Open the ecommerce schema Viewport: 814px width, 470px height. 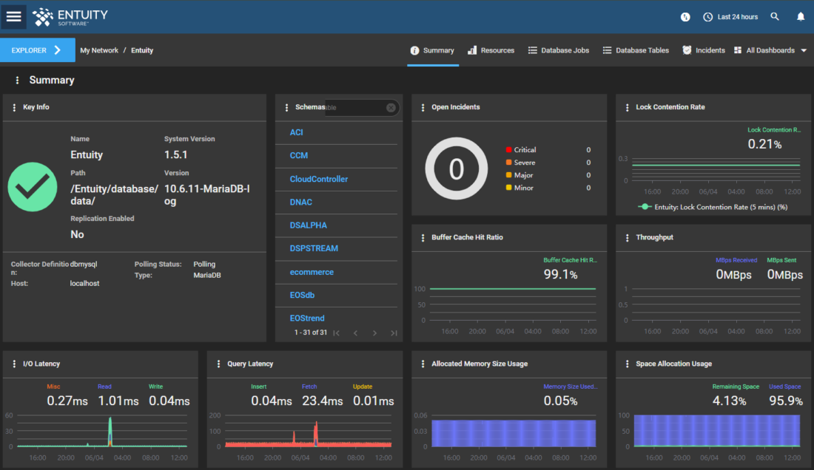click(x=312, y=271)
